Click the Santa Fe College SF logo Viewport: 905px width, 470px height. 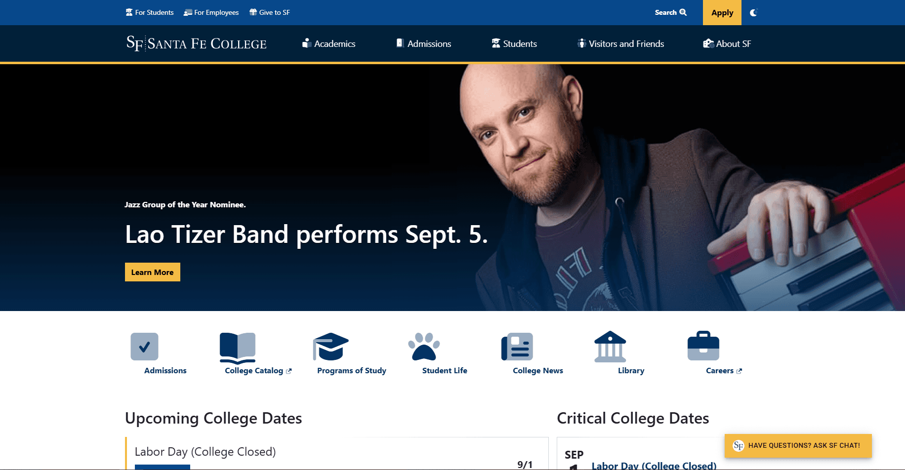point(196,43)
